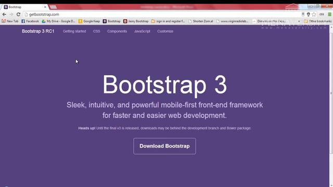This screenshot has width=333, height=187.
Task: Go back using the browser back arrow
Action: 4,15
